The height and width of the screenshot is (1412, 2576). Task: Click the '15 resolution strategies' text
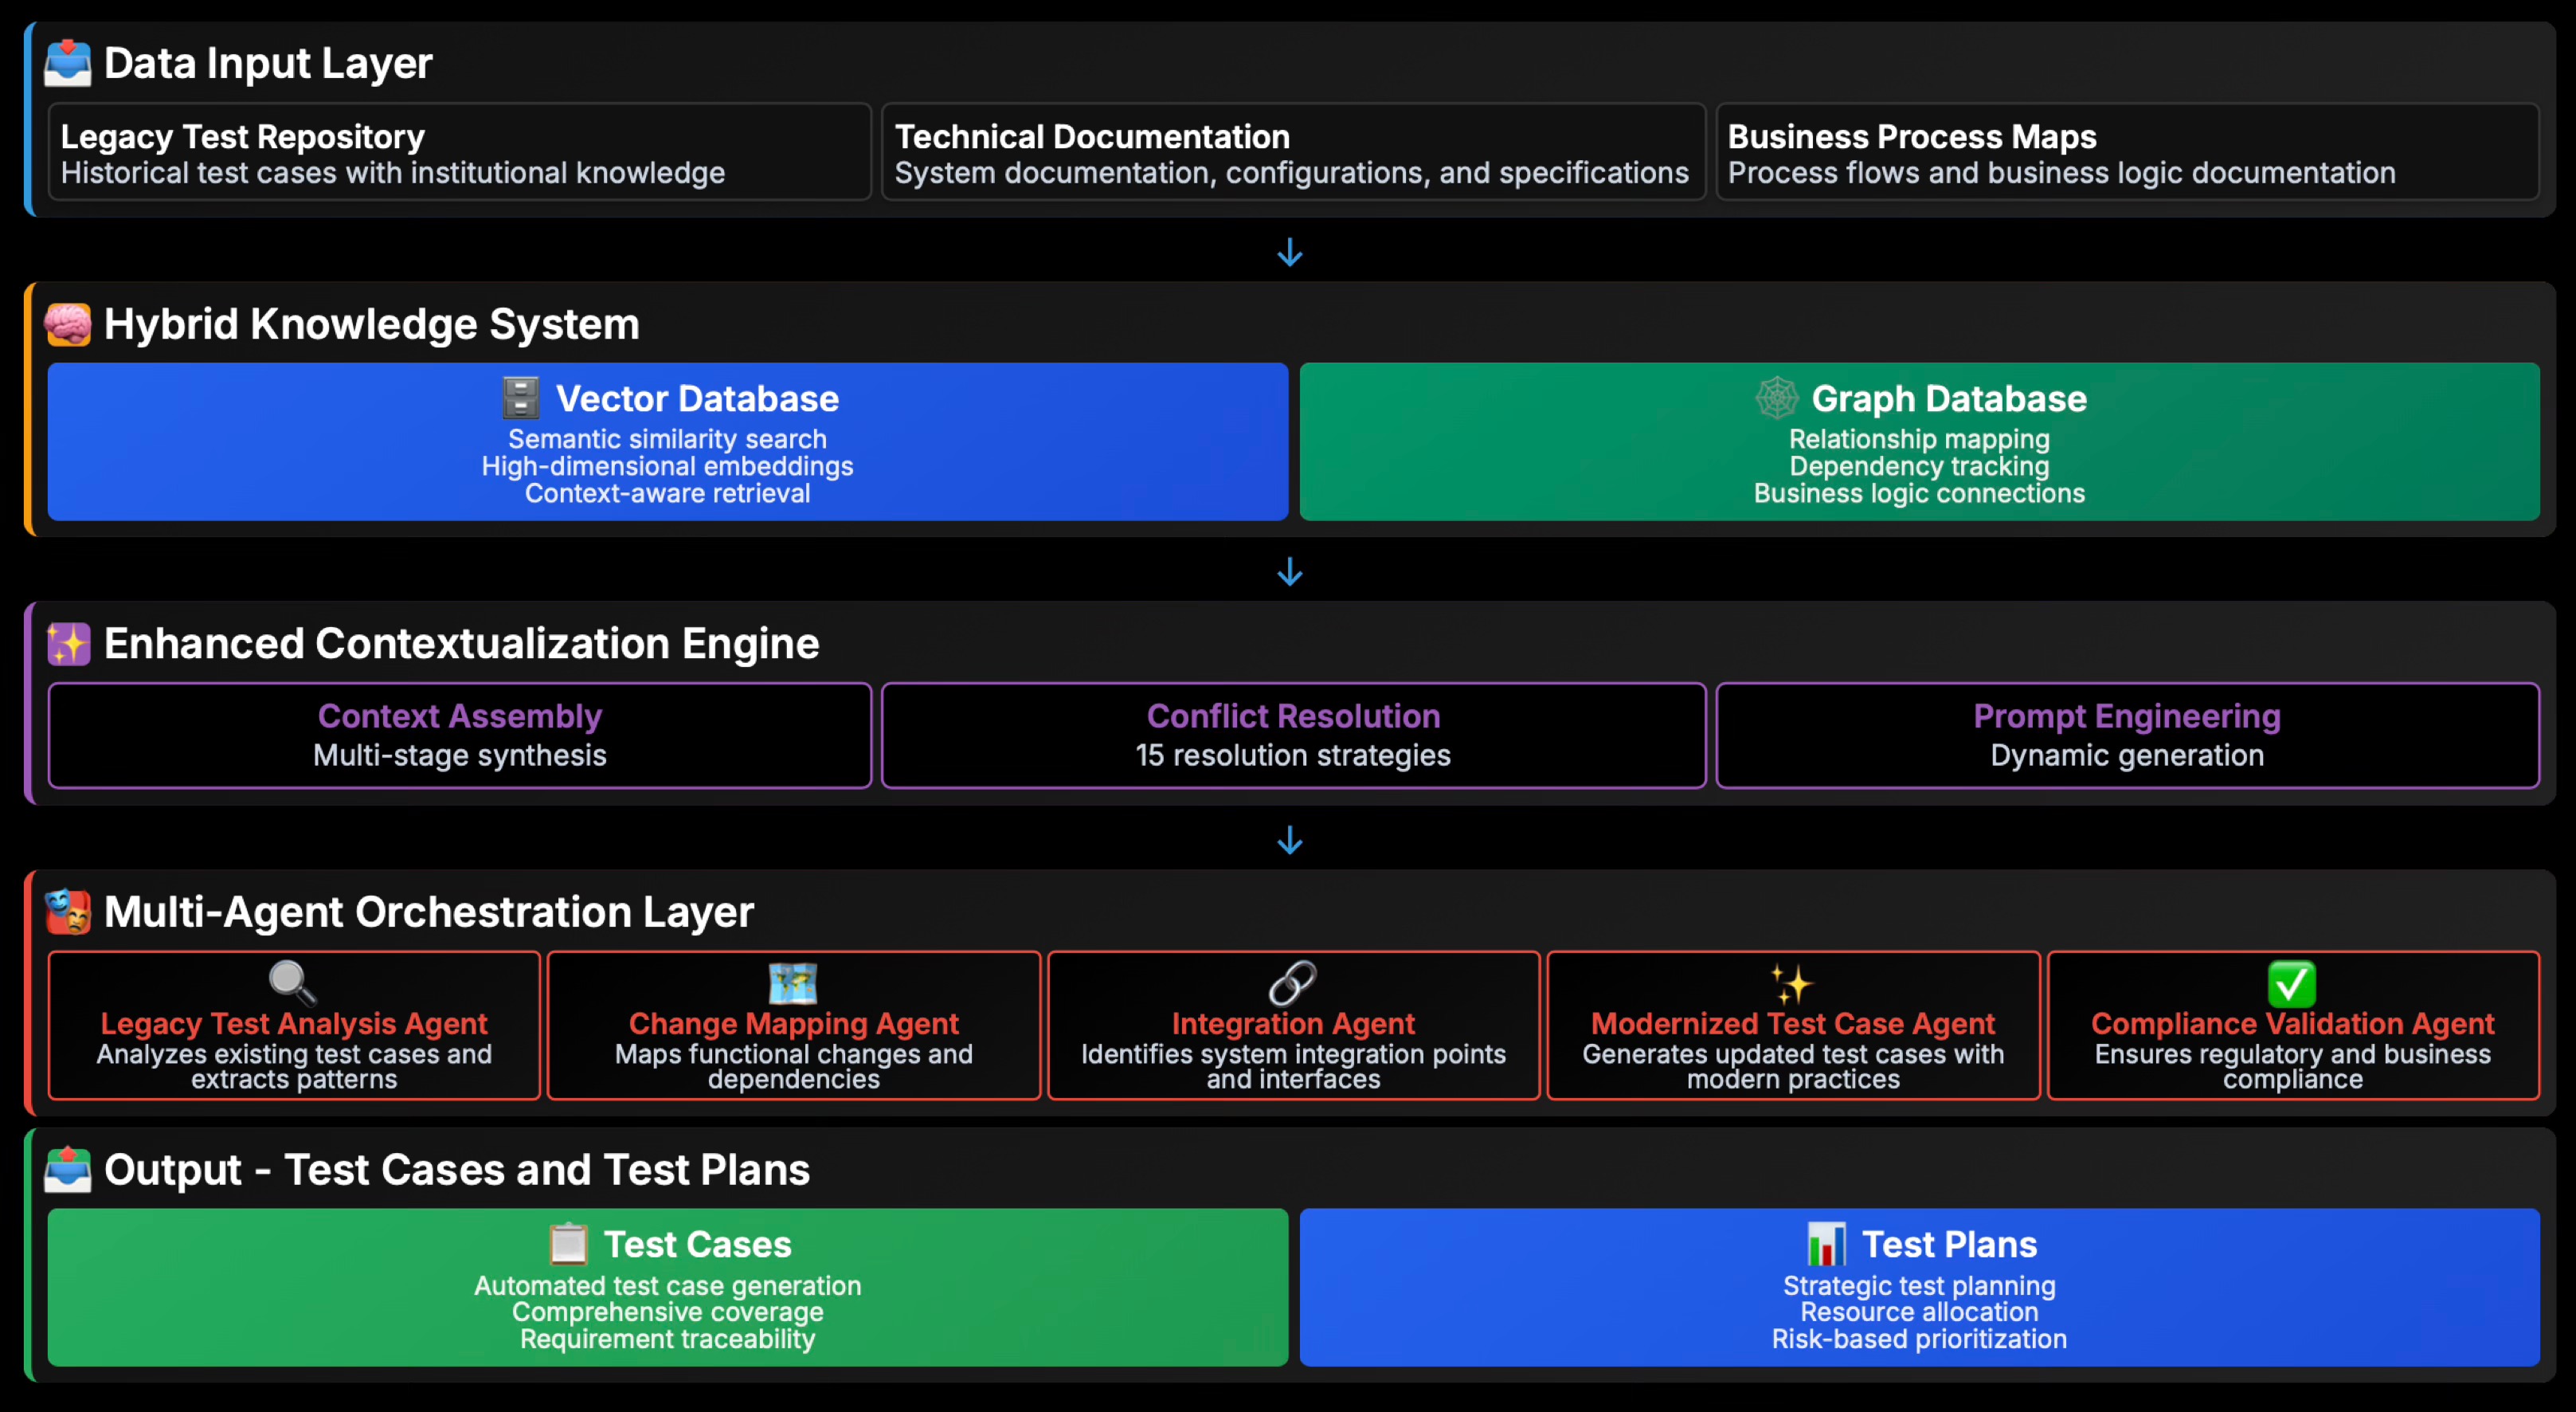(1293, 755)
